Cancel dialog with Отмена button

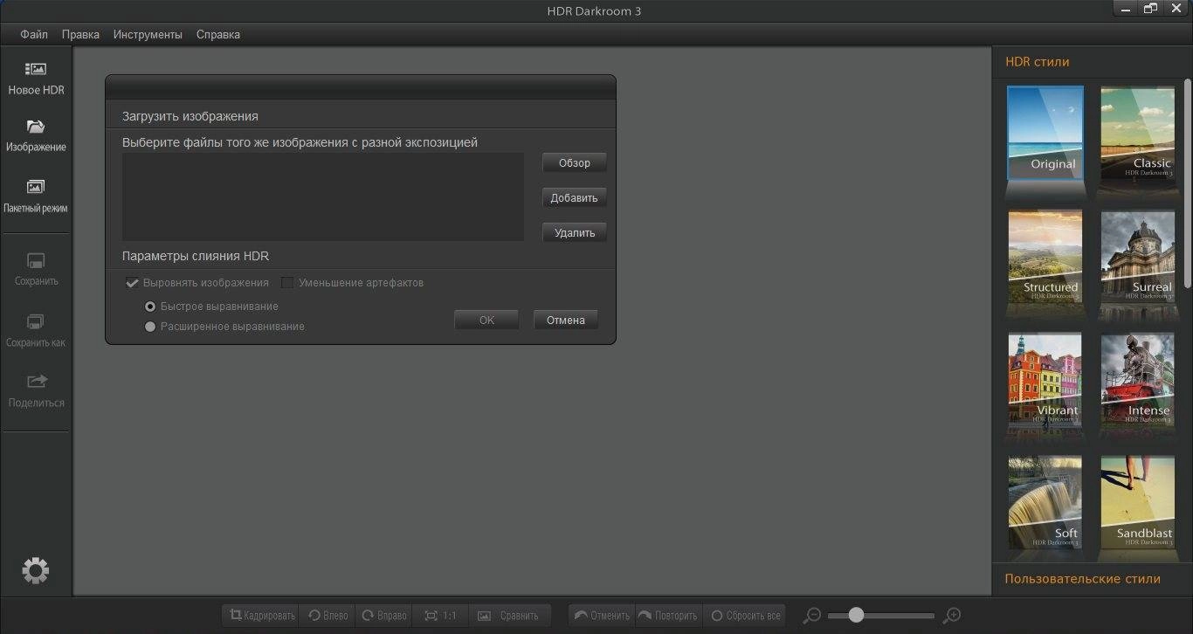tap(566, 320)
